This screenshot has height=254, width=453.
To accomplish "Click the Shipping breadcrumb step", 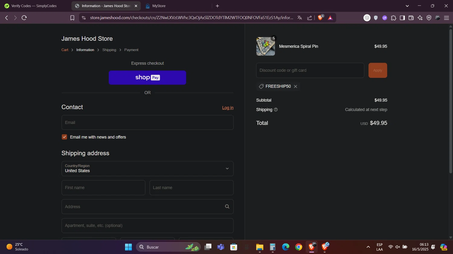I will [109, 50].
